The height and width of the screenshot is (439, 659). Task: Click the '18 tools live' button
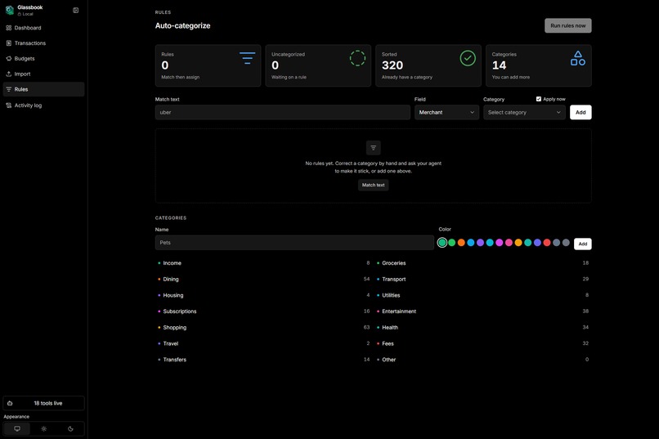43,403
